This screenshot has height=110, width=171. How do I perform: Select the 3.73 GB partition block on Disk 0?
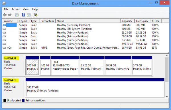click(x=142, y=66)
